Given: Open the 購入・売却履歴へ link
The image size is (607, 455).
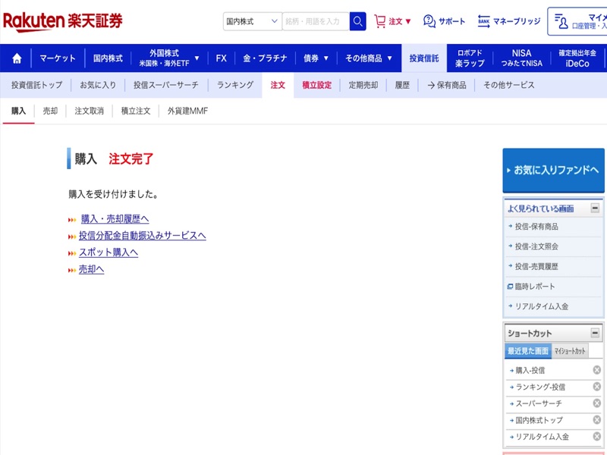Looking at the screenshot, I should (x=115, y=219).
